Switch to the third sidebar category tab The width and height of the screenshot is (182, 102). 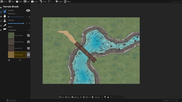(1, 17)
